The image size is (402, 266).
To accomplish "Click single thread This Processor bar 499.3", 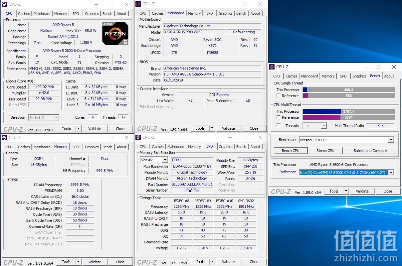I will coord(348,90).
